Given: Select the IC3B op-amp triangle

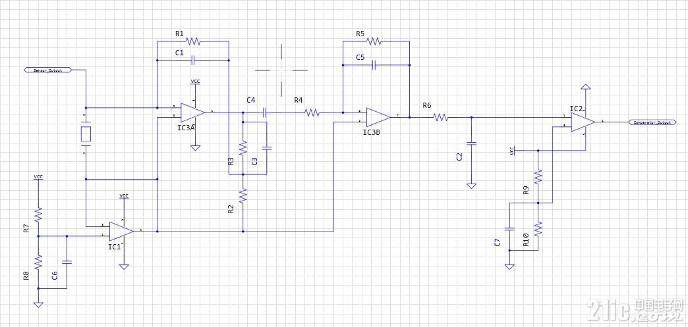Looking at the screenshot, I should point(378,117).
